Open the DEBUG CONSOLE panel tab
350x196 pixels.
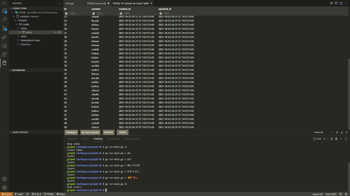(132, 139)
